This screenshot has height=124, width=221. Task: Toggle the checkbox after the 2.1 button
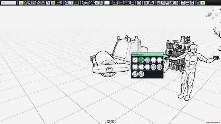click(x=132, y=3)
